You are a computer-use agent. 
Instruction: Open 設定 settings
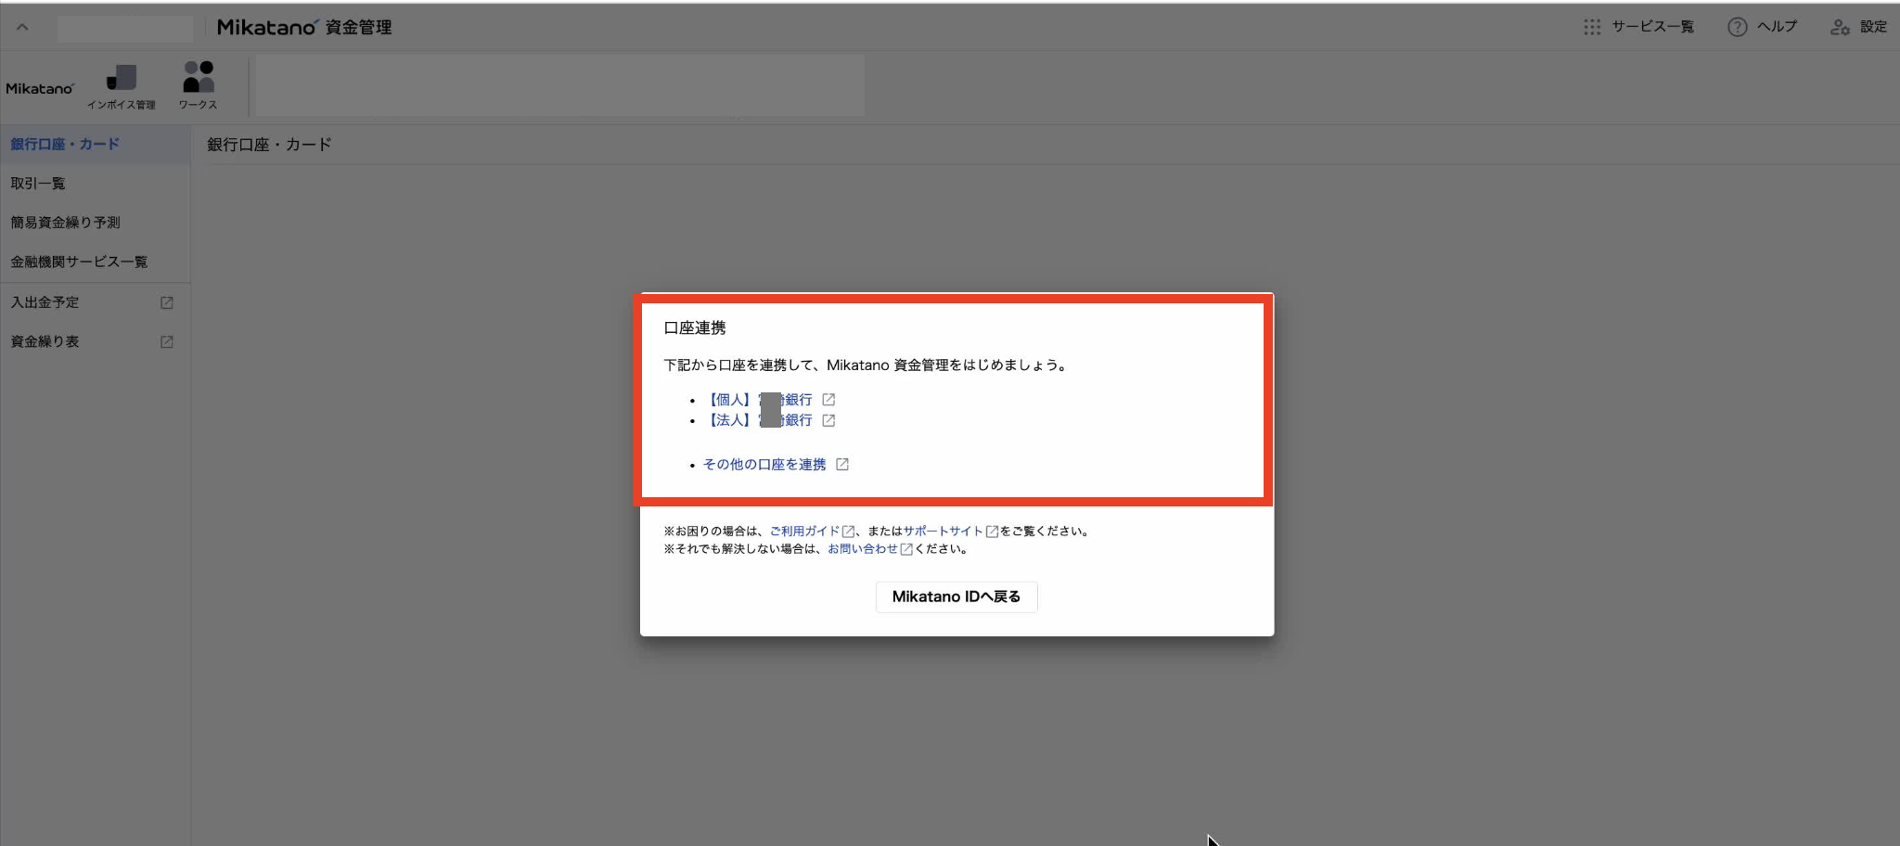1858,27
